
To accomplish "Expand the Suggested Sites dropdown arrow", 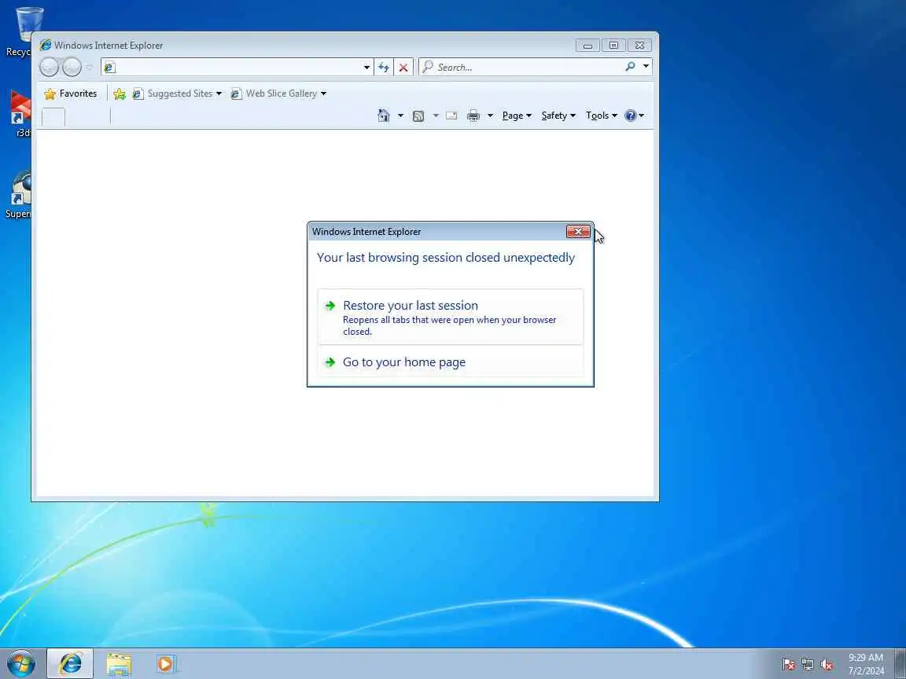I will [x=219, y=94].
